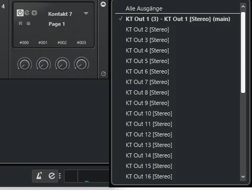Click the #002 parameter label
This screenshot has width=252, height=190.
pos(62,43)
